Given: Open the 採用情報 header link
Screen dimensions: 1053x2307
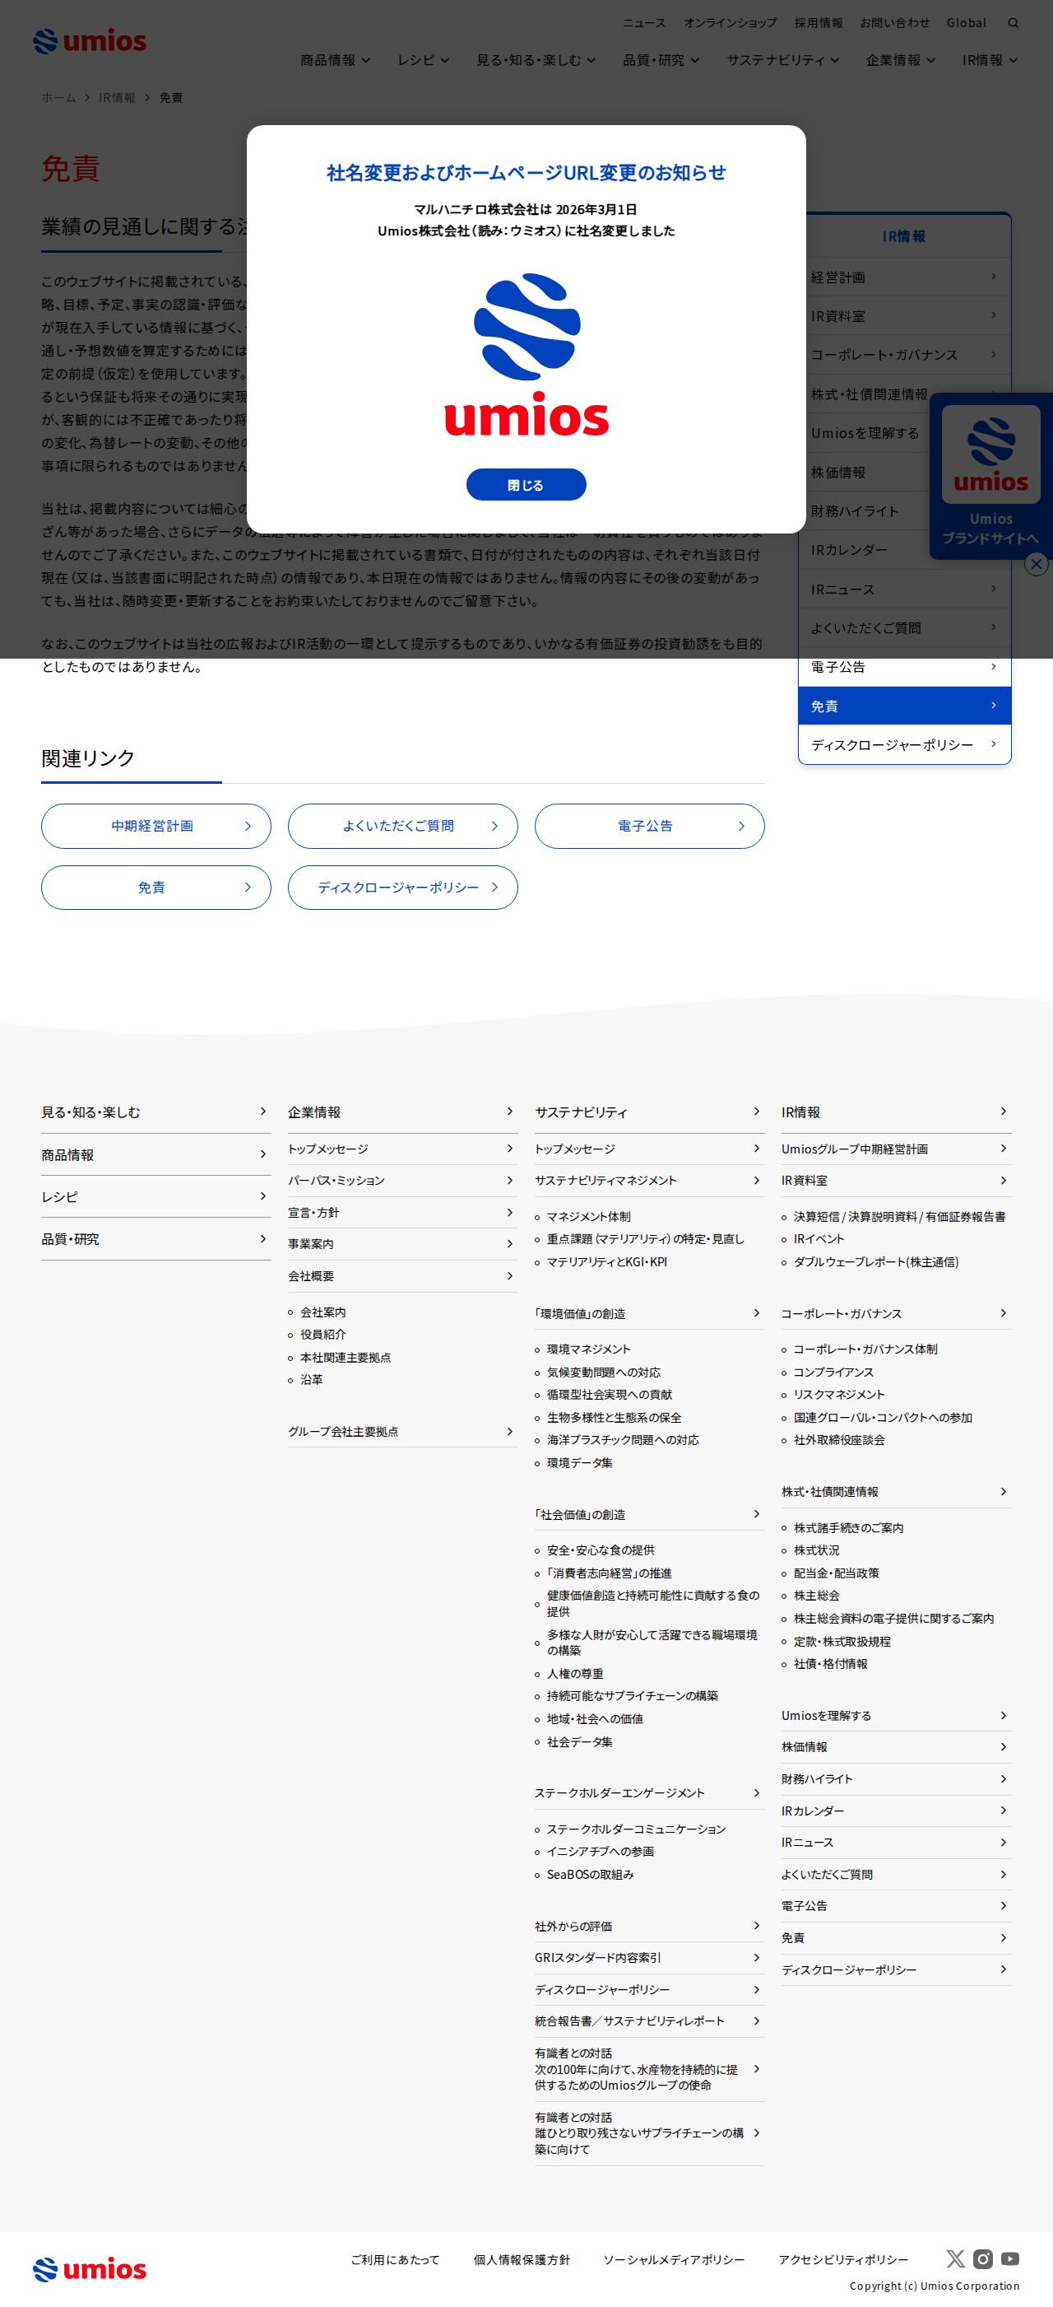Looking at the screenshot, I should point(819,23).
